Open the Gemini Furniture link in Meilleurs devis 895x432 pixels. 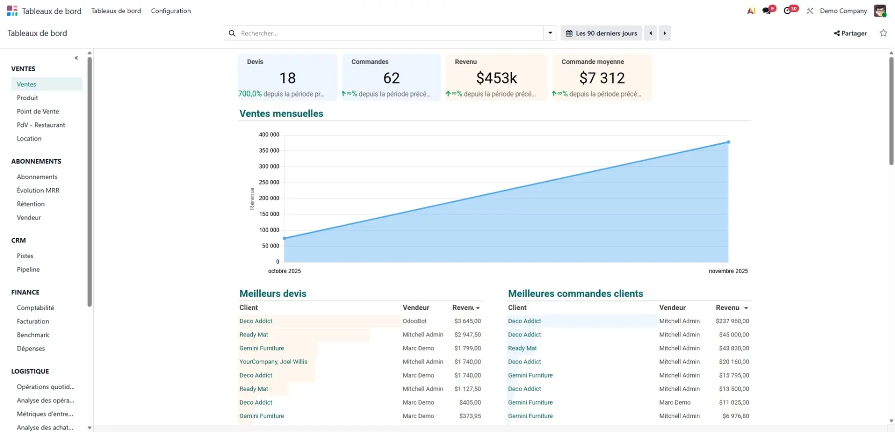261,348
